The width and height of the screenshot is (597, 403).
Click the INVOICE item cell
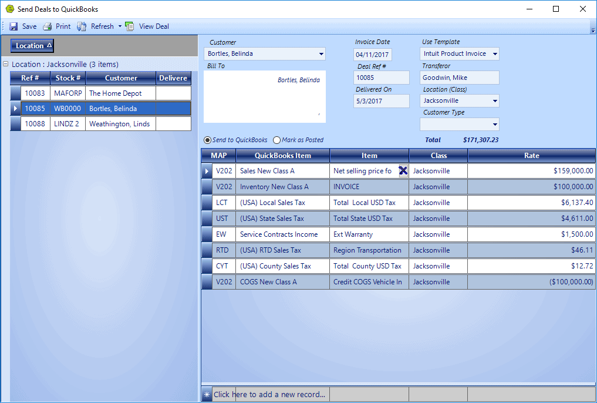[369, 187]
